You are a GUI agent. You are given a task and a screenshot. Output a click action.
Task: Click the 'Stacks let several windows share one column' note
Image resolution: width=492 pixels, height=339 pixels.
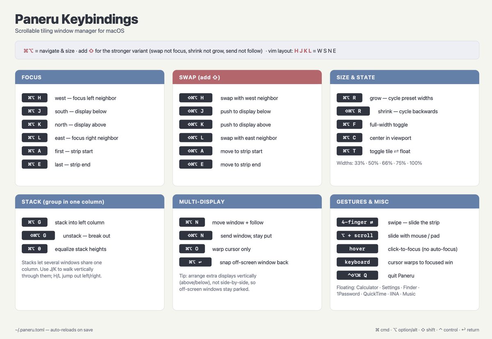point(61,269)
